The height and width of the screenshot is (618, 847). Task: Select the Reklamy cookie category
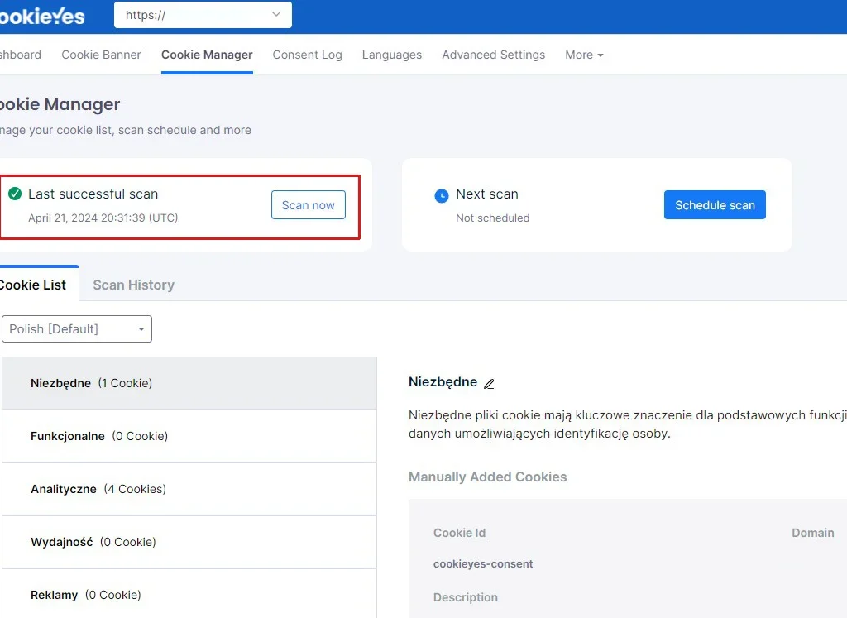(189, 595)
